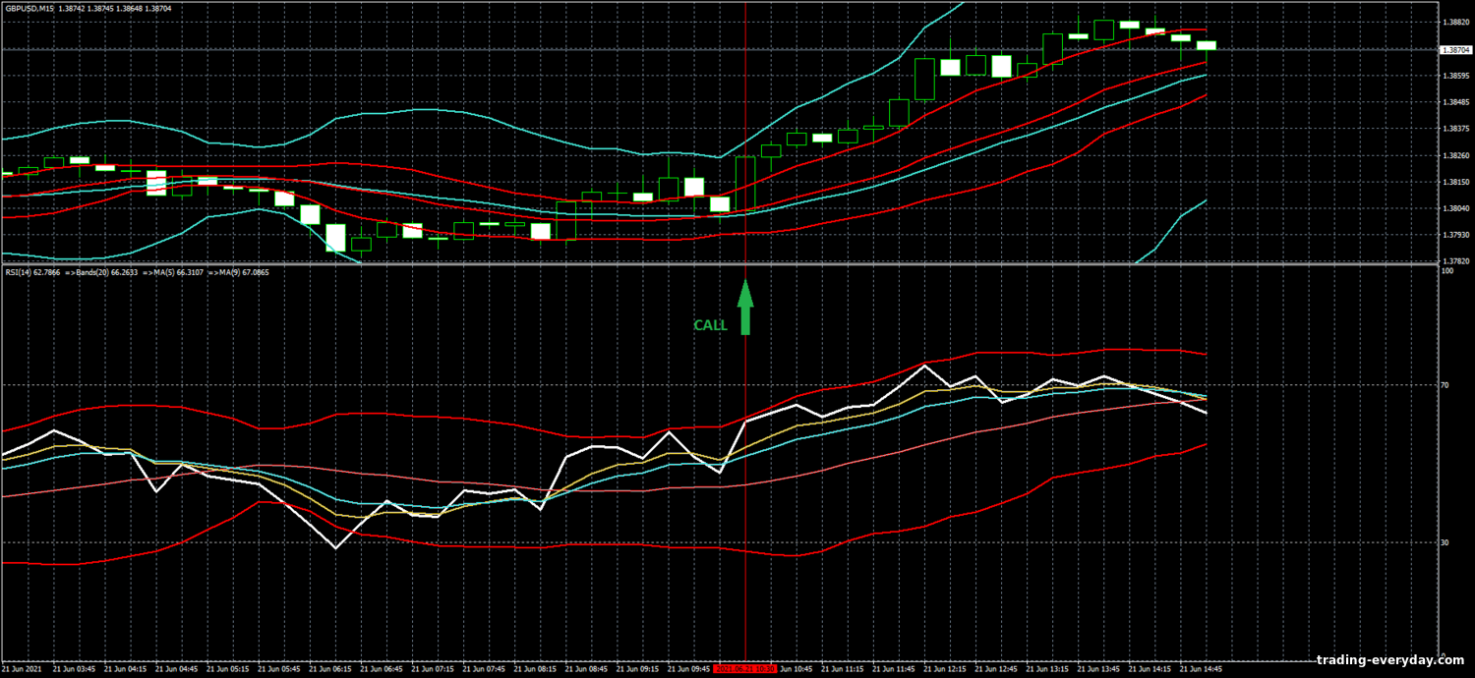The height and width of the screenshot is (678, 1475).
Task: Select the '21 Jun 04:45' time label
Action: (175, 669)
